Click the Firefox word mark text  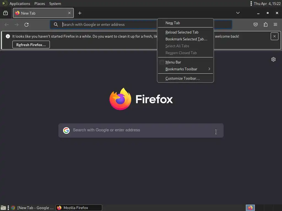click(x=154, y=99)
